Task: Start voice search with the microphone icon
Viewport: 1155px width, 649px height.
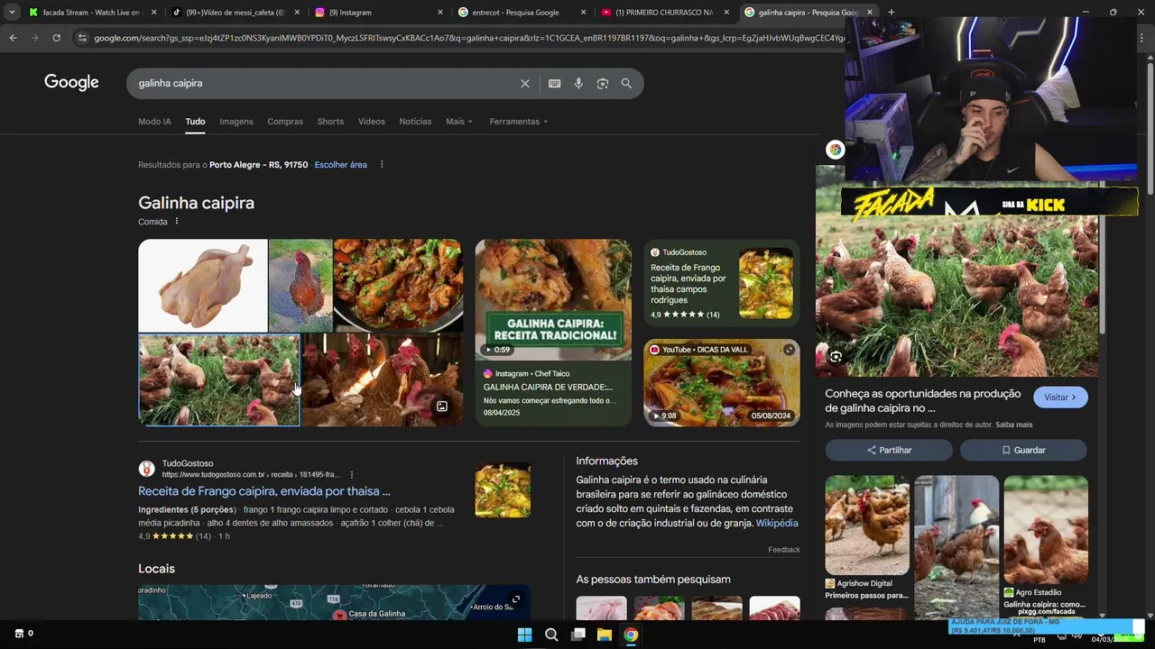Action: click(x=578, y=83)
